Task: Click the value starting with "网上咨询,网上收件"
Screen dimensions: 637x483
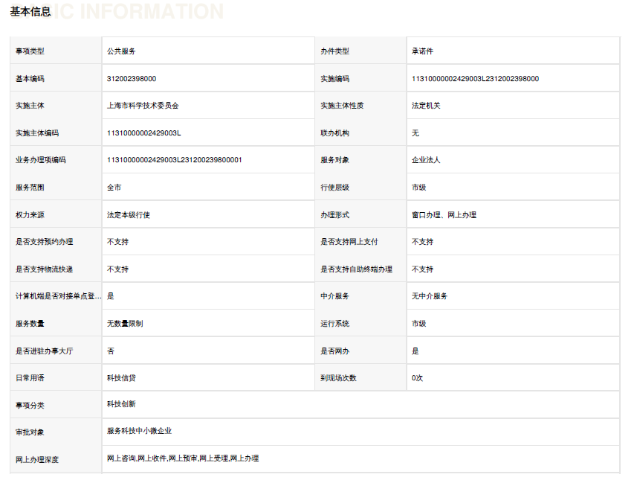Action: 183,458
